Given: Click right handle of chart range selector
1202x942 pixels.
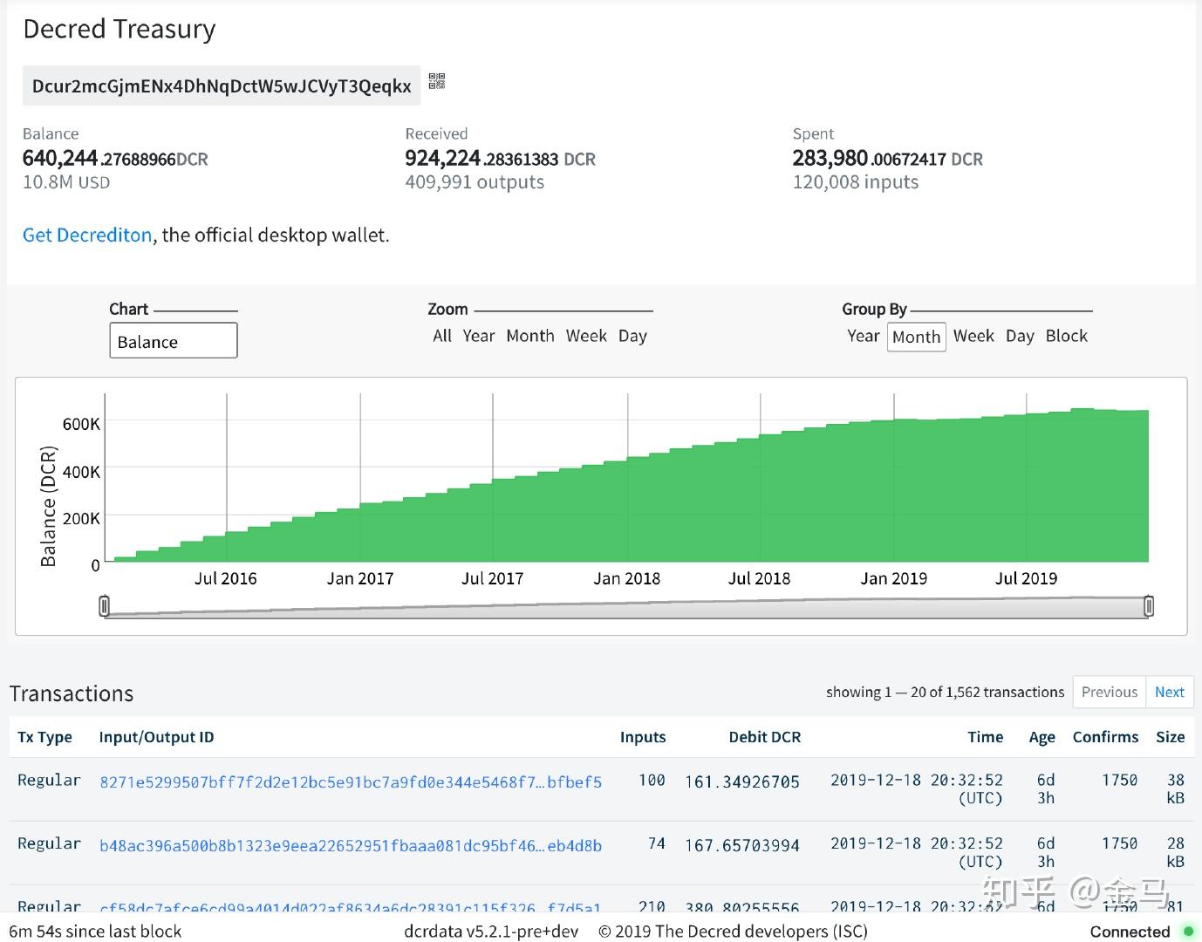Looking at the screenshot, I should [1149, 606].
